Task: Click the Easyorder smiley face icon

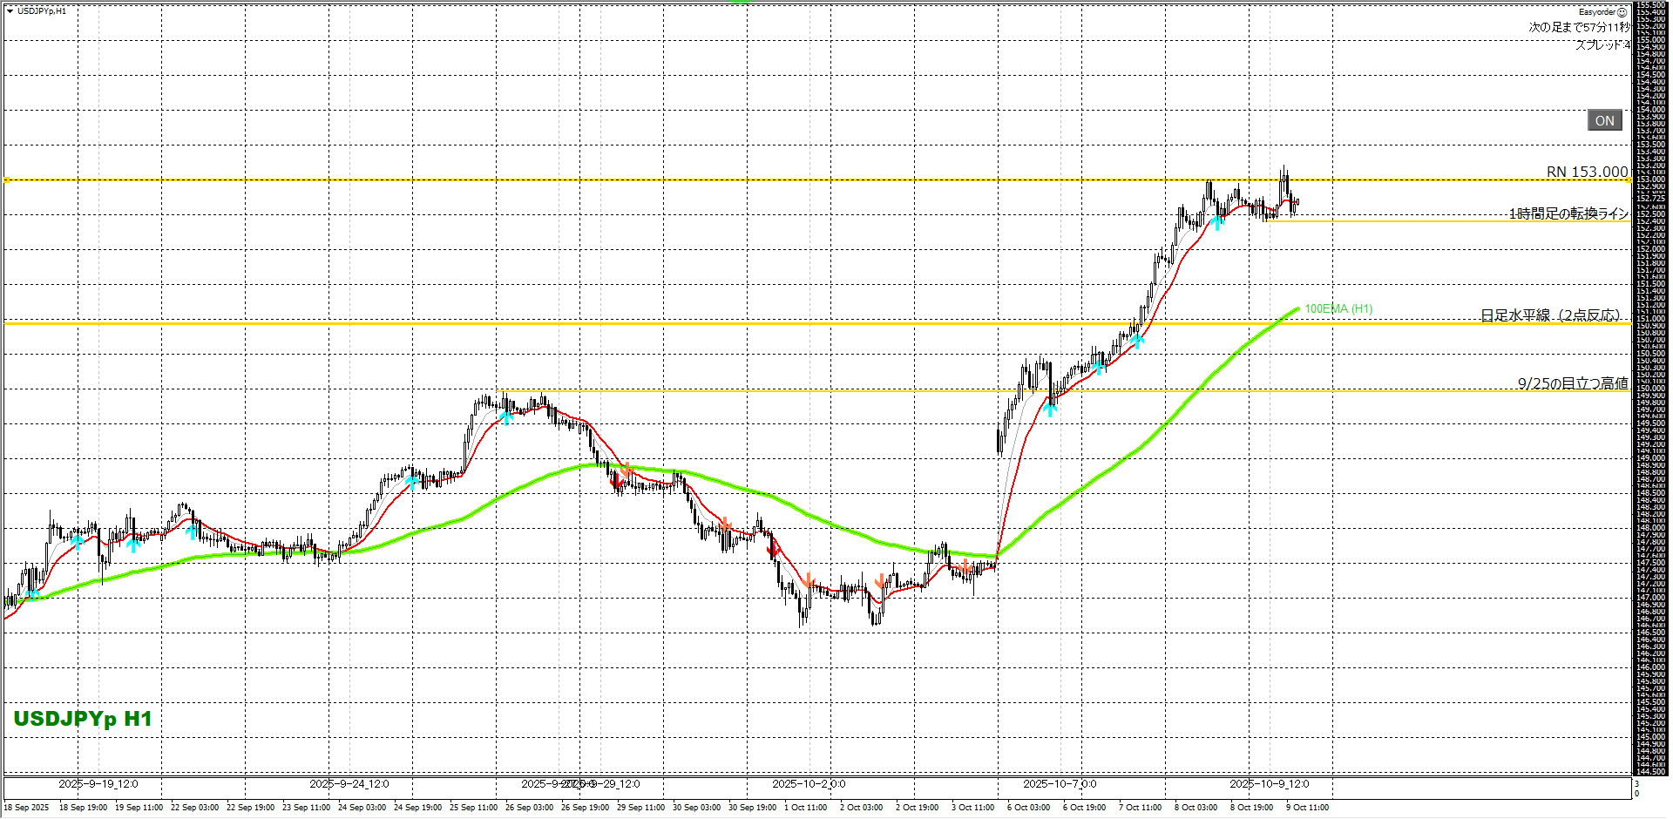Action: click(x=1622, y=12)
